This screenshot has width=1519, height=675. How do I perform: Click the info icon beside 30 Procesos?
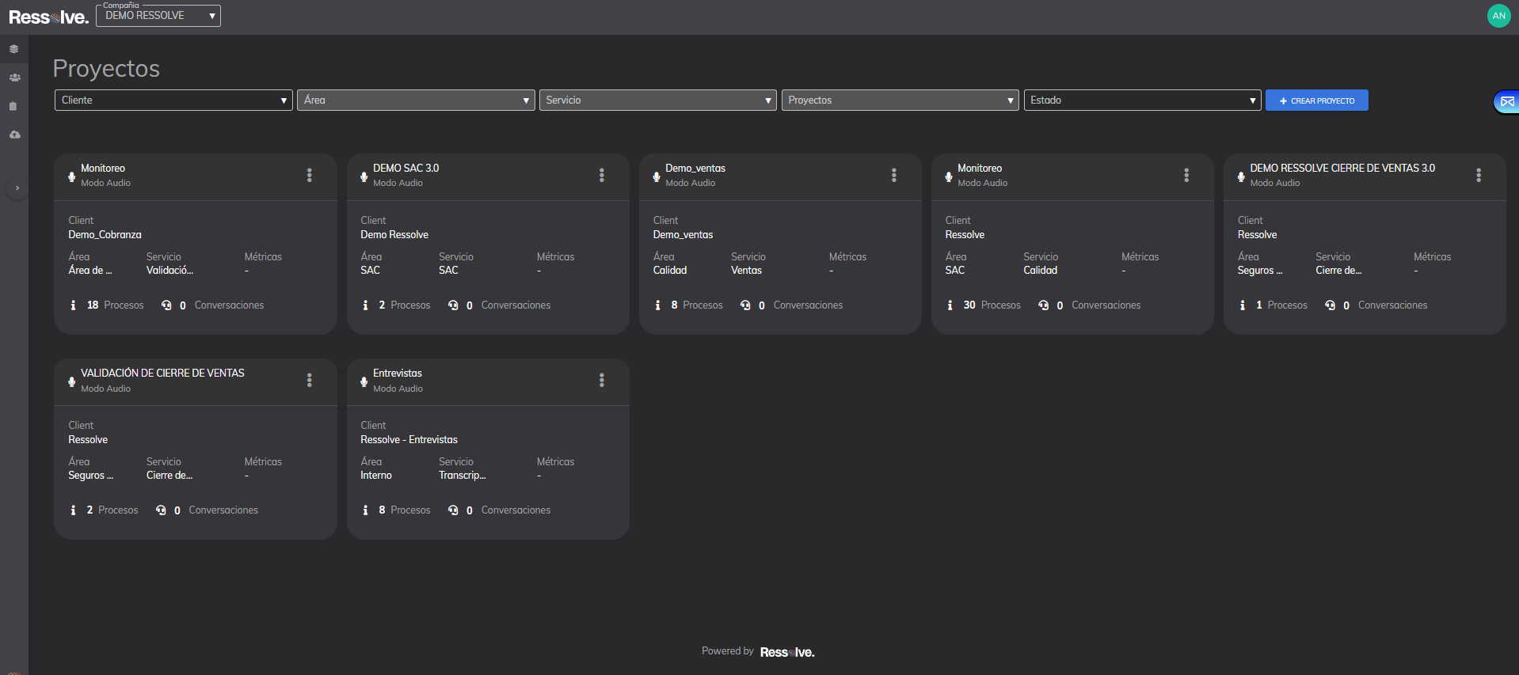(950, 305)
